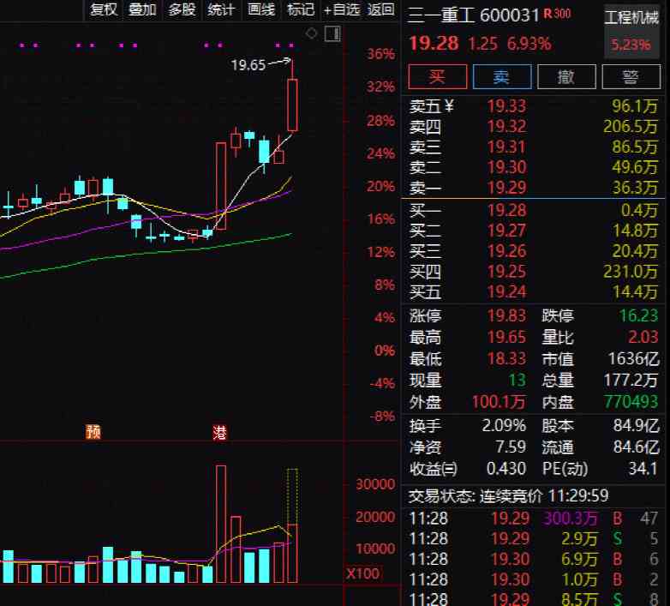Click the 最低 value 18.33
The image size is (670, 606).
pyautogui.click(x=506, y=358)
